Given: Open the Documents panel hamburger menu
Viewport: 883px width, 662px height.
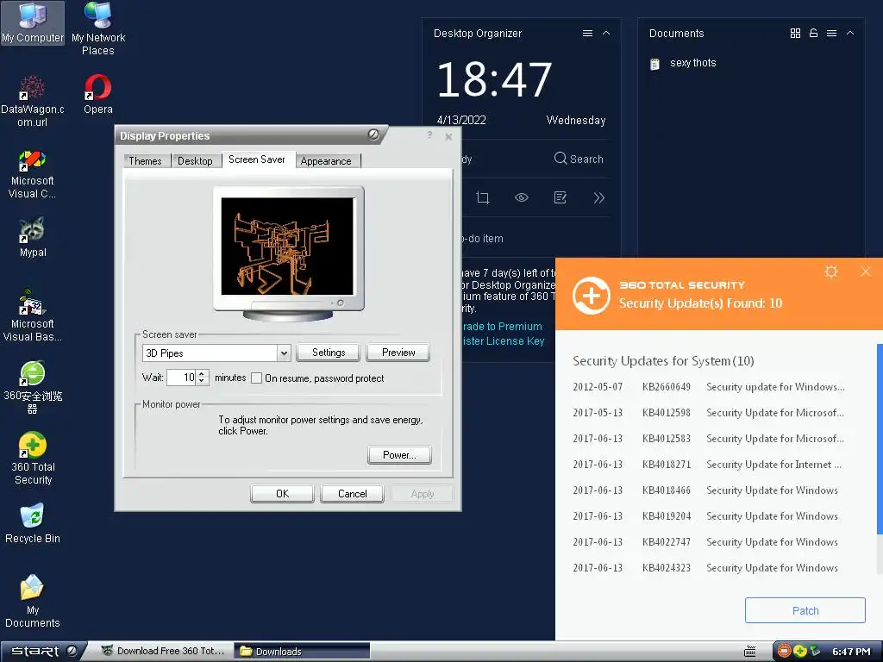Looking at the screenshot, I should point(831,34).
